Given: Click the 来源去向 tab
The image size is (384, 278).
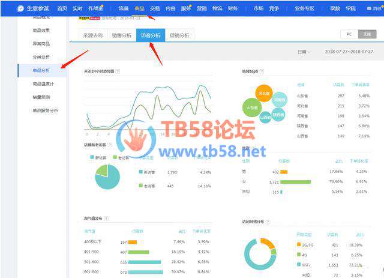Looking at the screenshot, I should click(93, 35).
